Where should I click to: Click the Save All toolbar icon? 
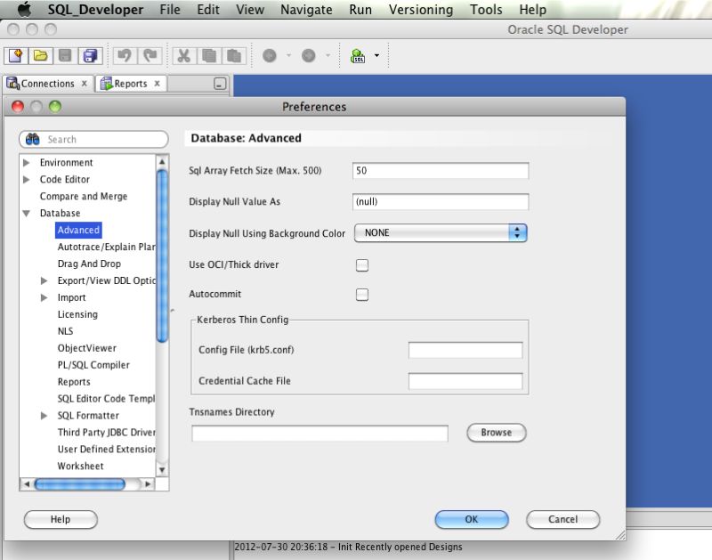[x=89, y=54]
